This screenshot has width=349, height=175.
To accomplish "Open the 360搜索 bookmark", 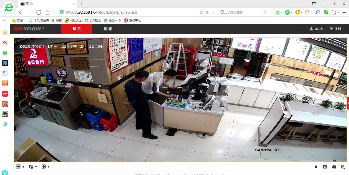I will click(93, 20).
